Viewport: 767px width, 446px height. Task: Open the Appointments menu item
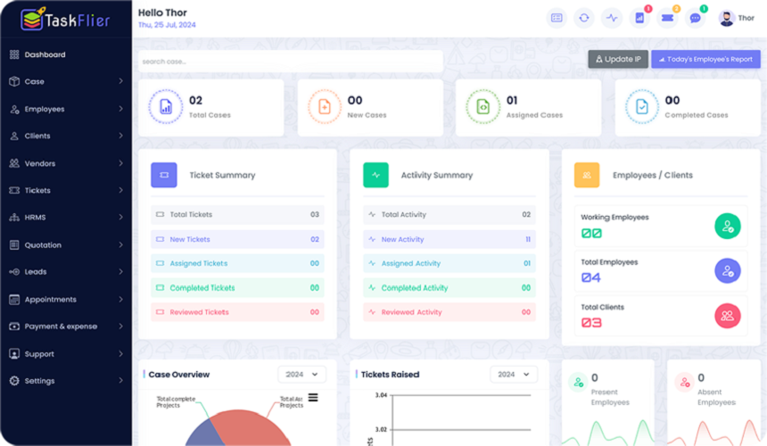point(66,299)
